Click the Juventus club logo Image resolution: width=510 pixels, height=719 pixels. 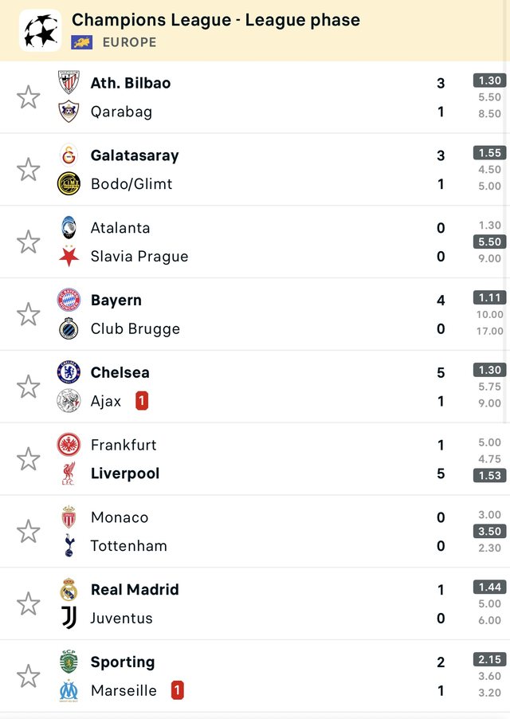[69, 618]
